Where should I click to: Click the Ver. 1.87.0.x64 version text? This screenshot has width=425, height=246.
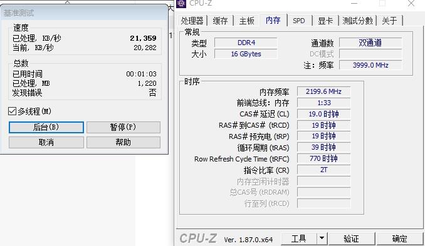248,240
